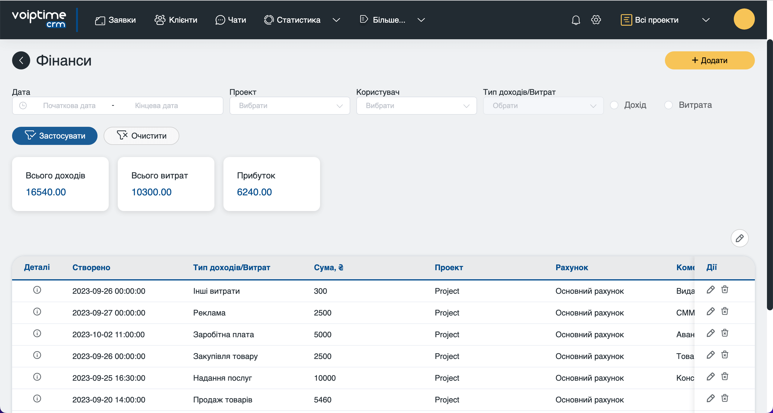Click the date 2023-10-02 11:00:00
Screen dimensions: 773x413
tap(108, 335)
